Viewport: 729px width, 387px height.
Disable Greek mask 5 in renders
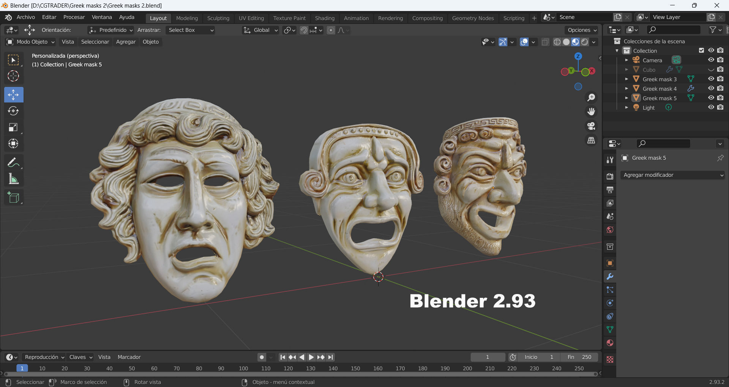tap(720, 98)
